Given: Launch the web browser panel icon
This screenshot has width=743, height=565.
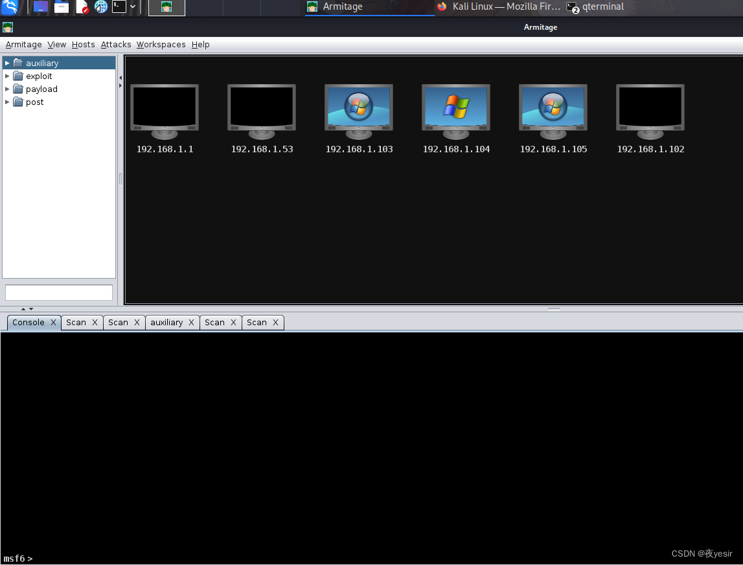Looking at the screenshot, I should tap(100, 6).
